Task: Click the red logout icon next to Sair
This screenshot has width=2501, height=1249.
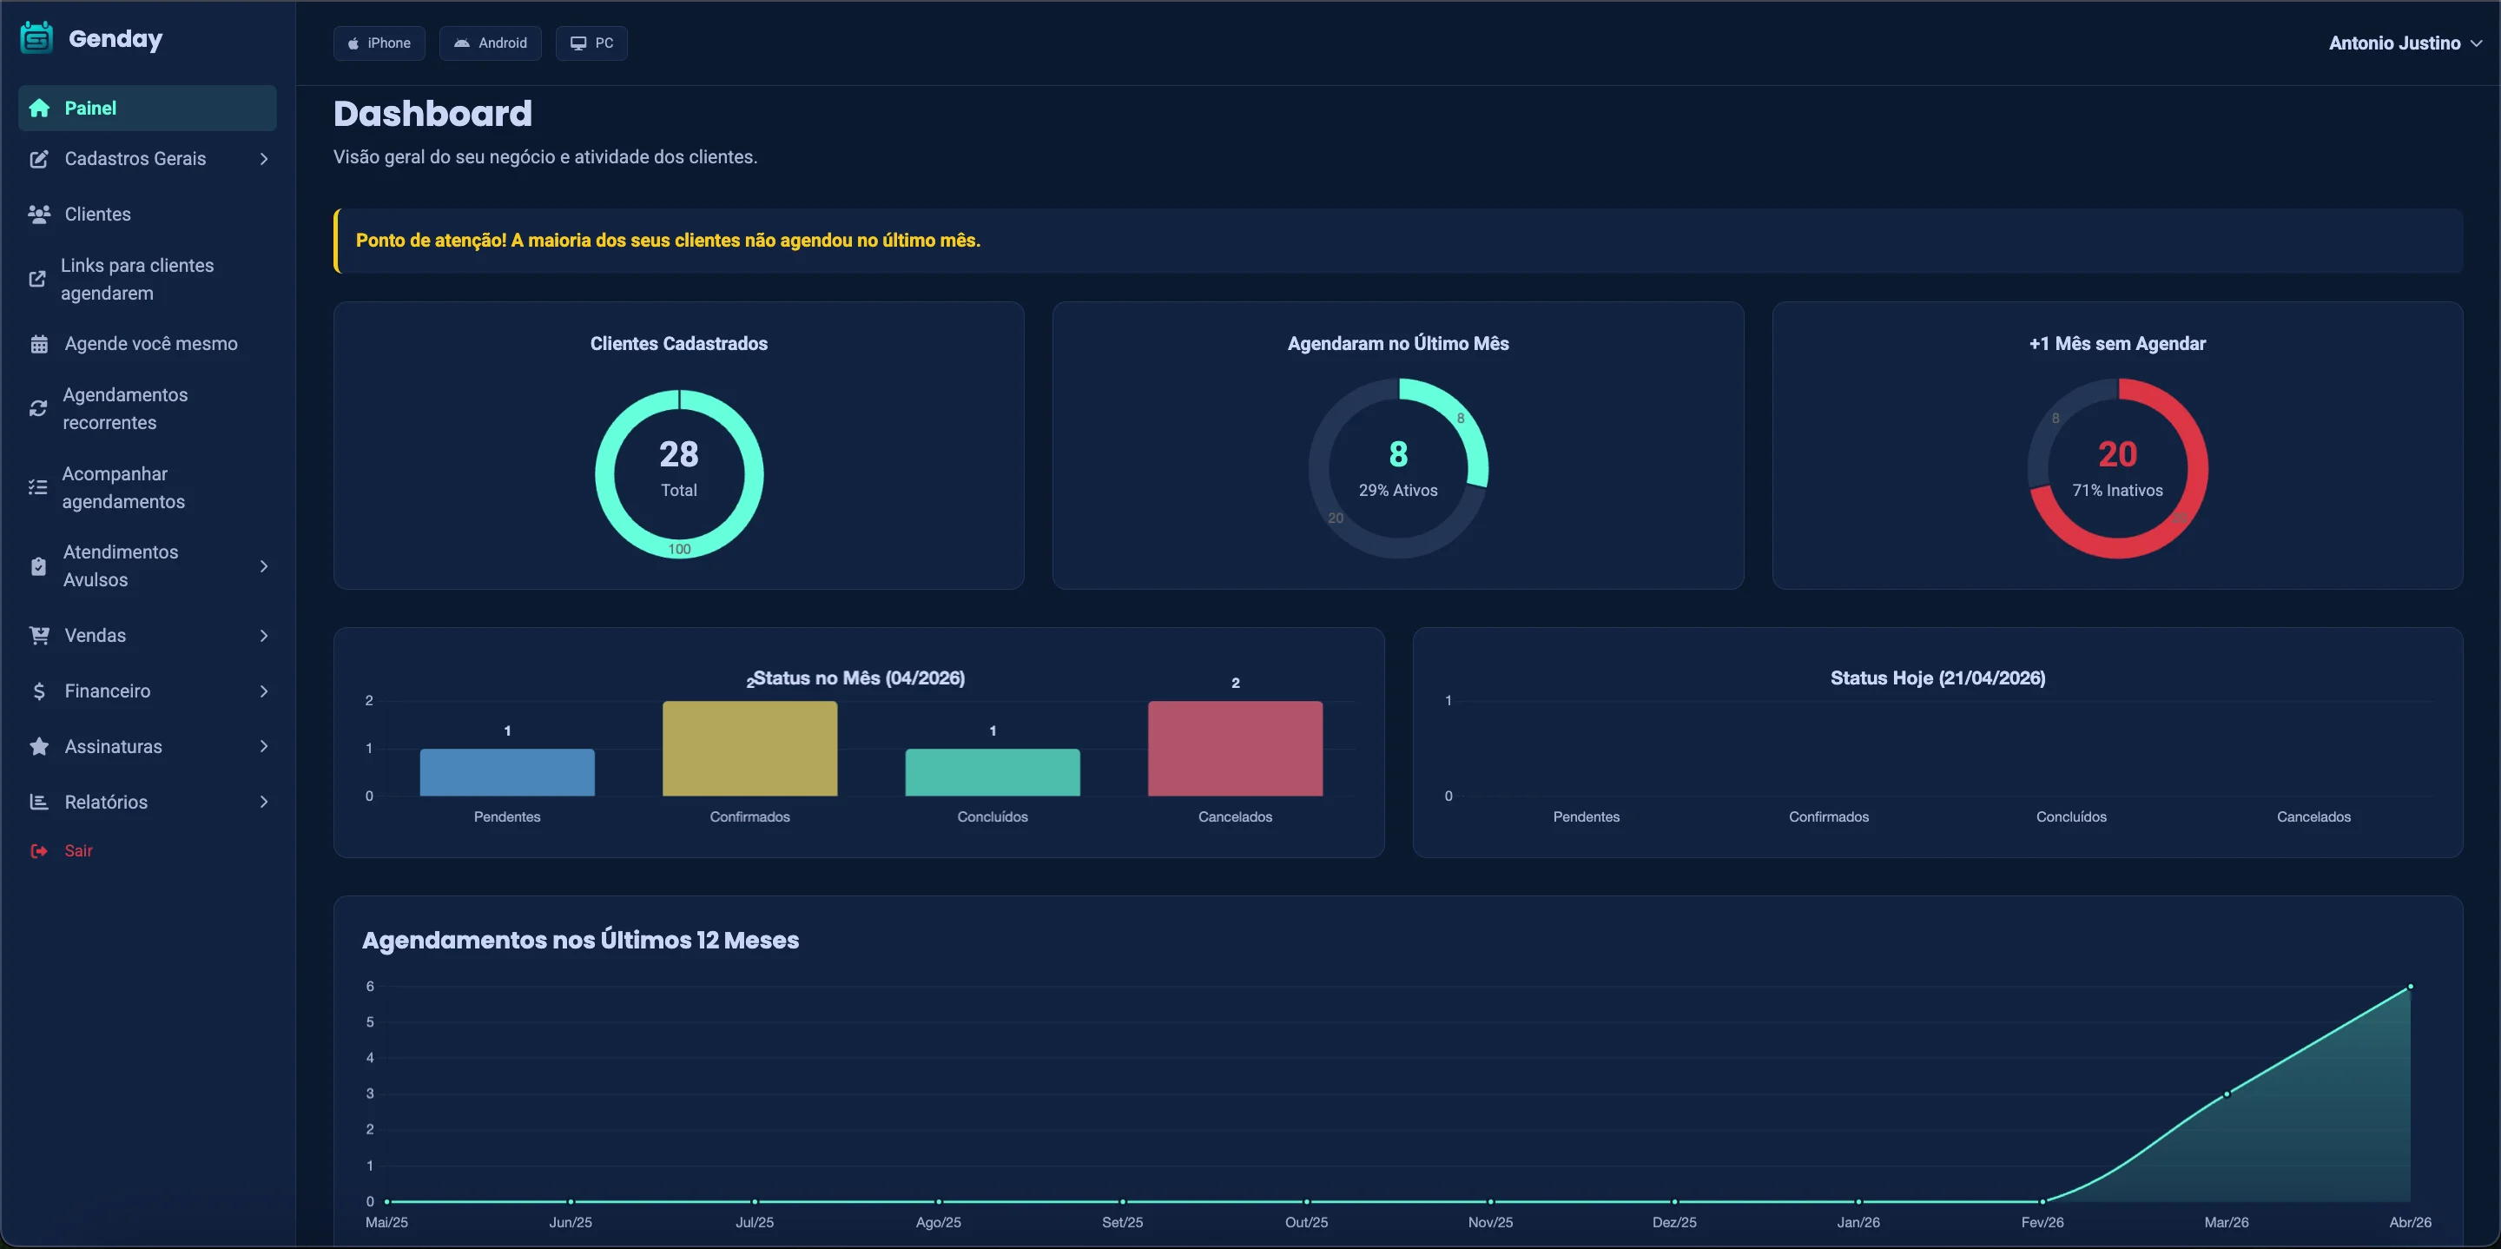Action: 39,851
